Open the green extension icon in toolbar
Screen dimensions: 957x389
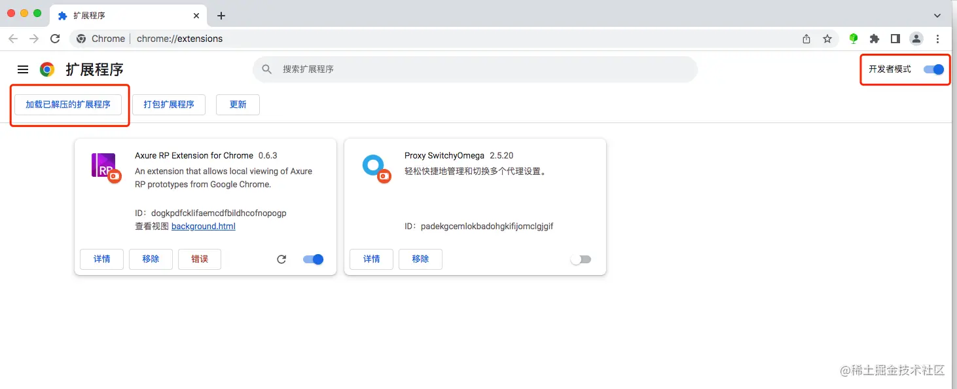854,39
